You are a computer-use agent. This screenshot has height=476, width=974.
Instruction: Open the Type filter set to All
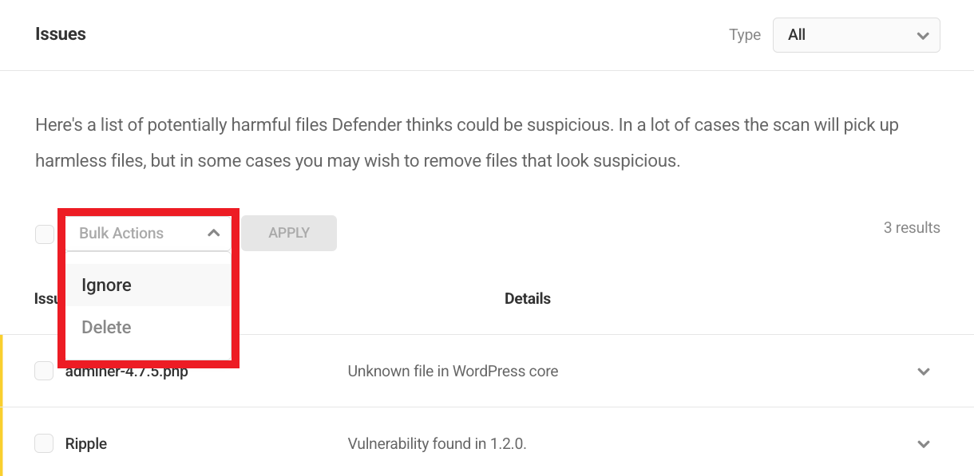856,35
